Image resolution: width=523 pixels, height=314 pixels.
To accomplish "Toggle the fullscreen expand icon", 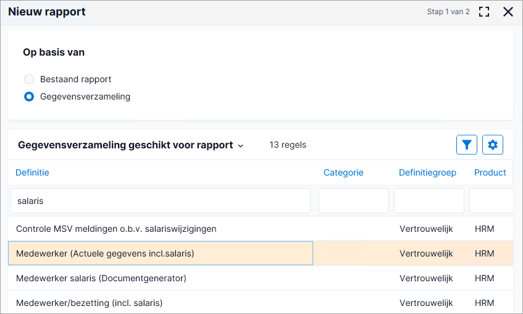I will (484, 12).
